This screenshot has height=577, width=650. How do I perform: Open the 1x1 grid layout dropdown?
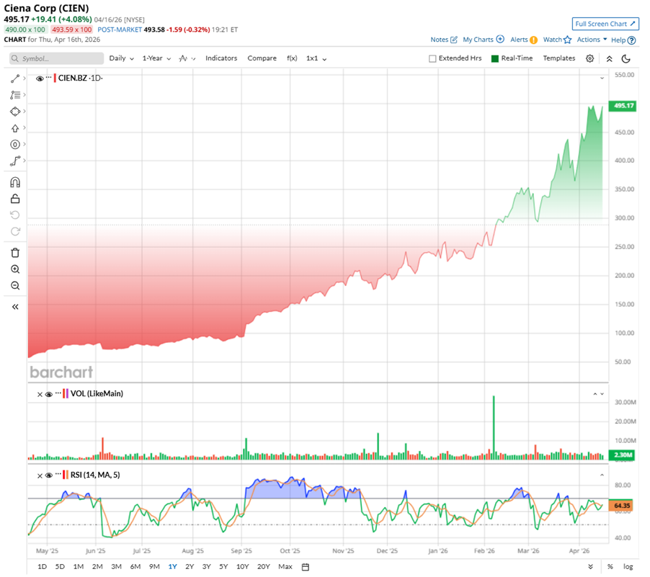(316, 58)
